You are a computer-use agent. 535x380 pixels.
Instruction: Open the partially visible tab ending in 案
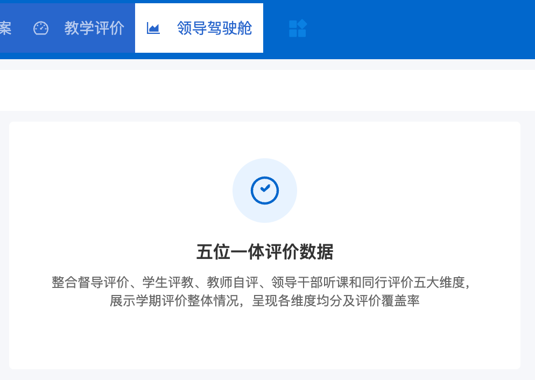coord(6,28)
